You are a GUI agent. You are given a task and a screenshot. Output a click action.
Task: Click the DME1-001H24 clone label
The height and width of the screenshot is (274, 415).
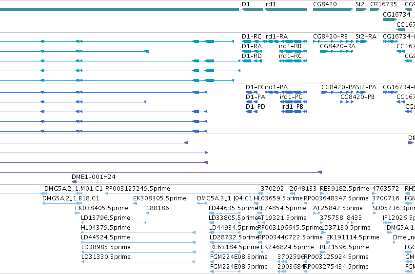tap(94, 176)
